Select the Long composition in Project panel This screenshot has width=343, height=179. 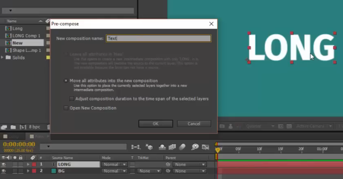click(17, 28)
